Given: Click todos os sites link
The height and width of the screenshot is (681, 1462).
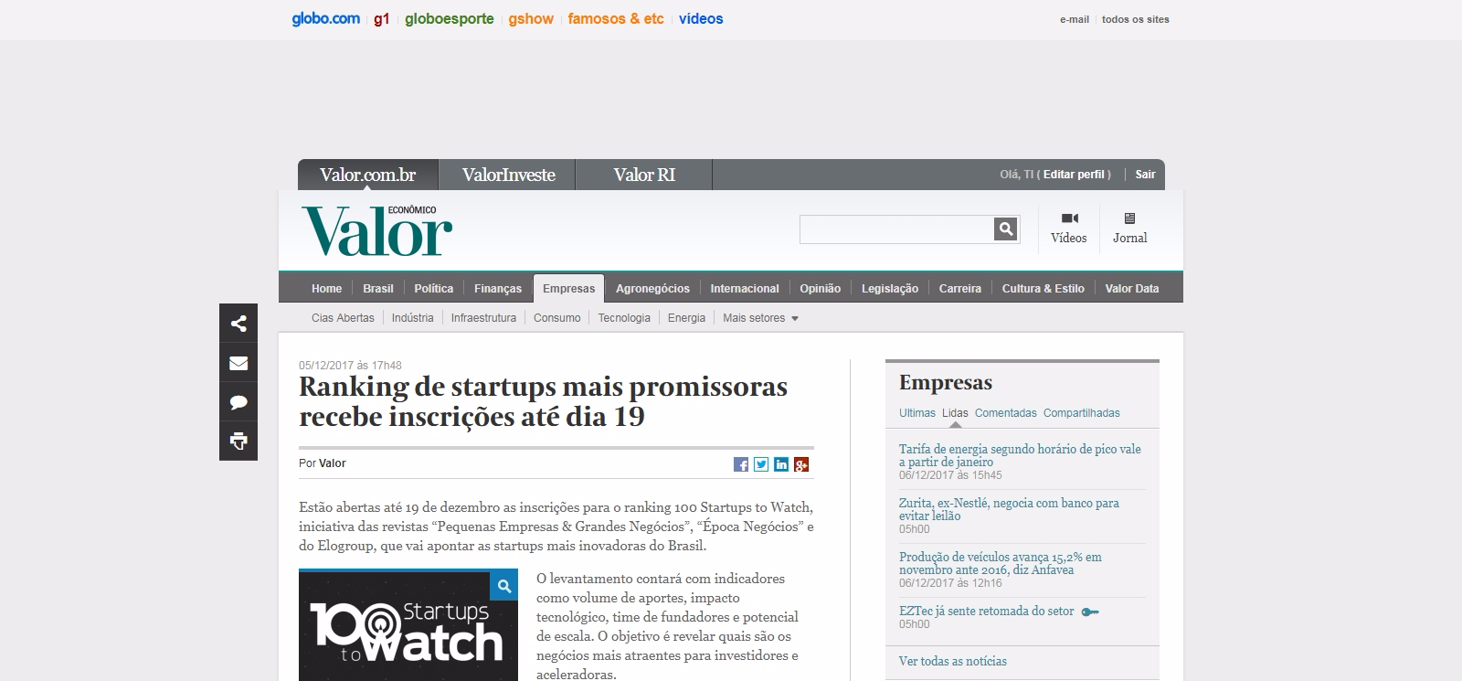Looking at the screenshot, I should pyautogui.click(x=1136, y=19).
